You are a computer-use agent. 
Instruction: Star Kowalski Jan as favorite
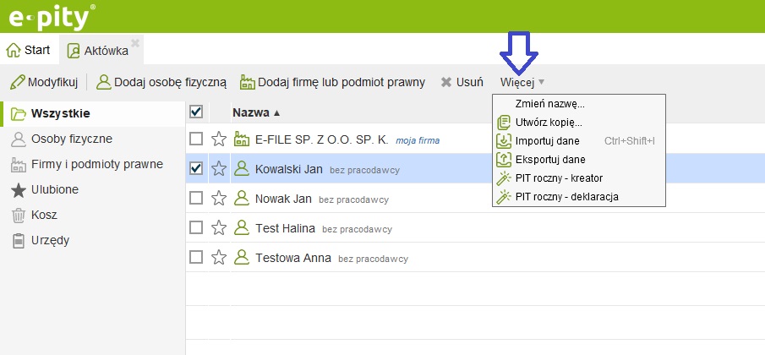pos(219,169)
